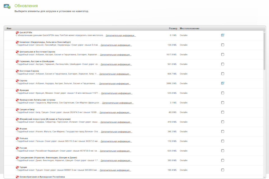Click the Восточная Европа title text

(x=29, y=71)
